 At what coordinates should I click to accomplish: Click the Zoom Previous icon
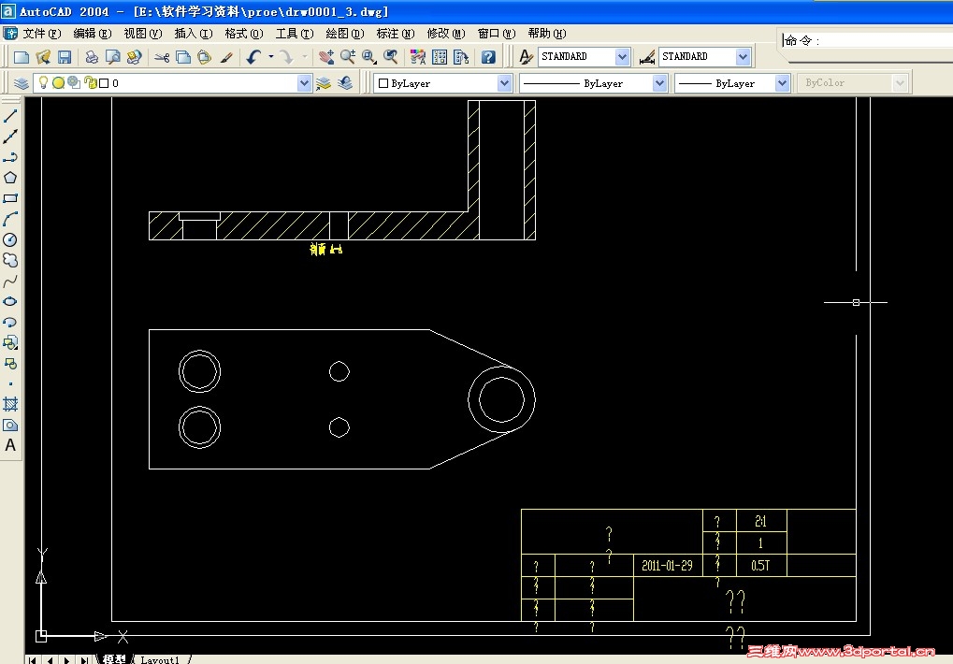point(391,57)
